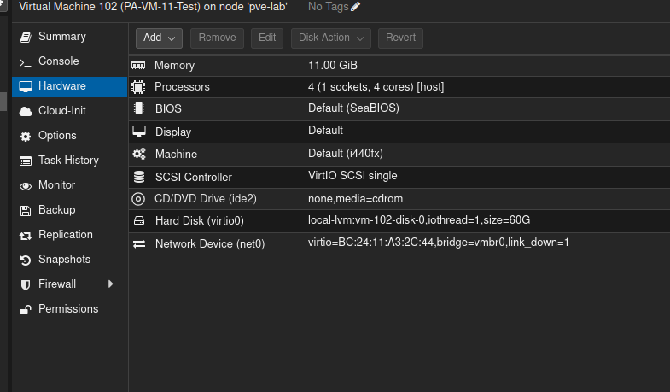Click the 'VirtIO SCSI single' value

(x=352, y=176)
